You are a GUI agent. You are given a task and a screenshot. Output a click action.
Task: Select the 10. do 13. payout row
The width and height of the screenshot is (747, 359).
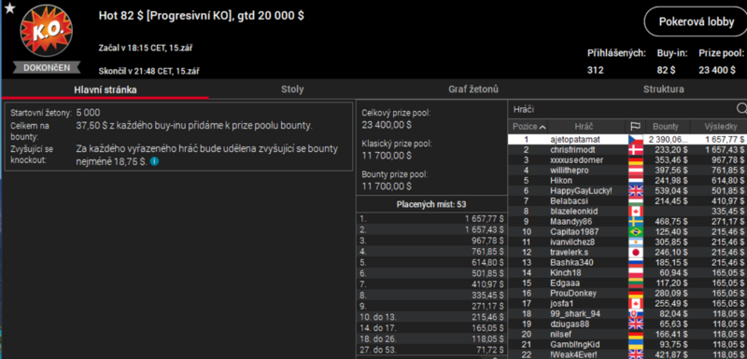tap(432, 314)
